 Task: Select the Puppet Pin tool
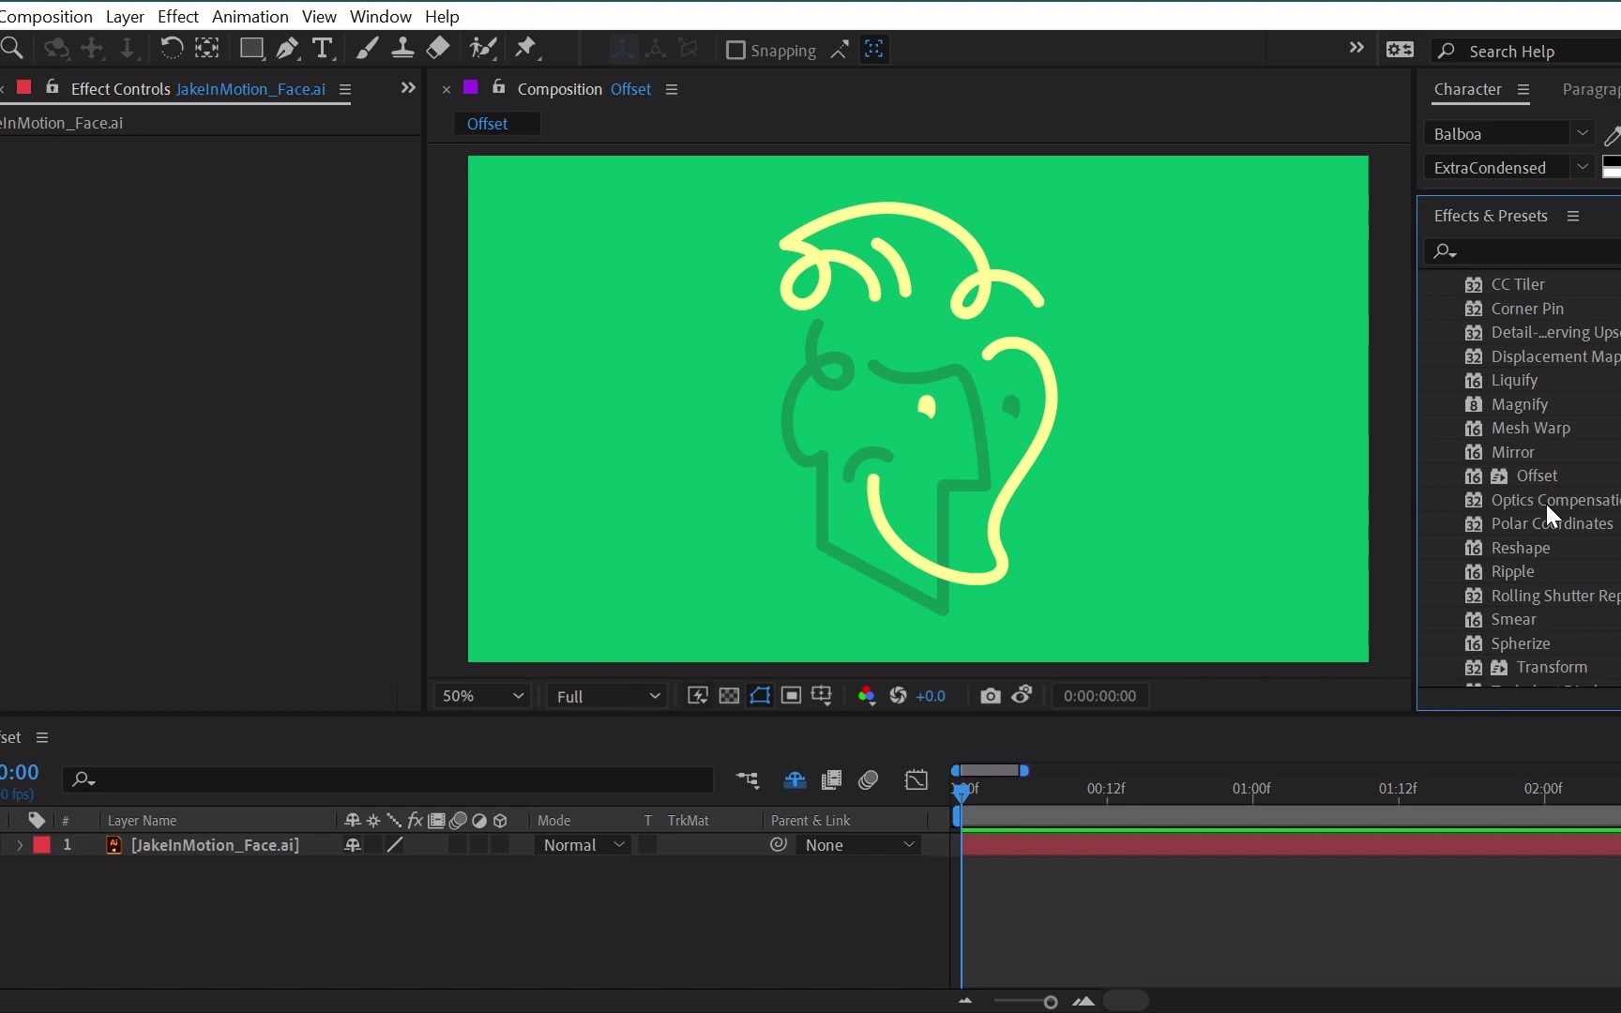[x=526, y=48]
